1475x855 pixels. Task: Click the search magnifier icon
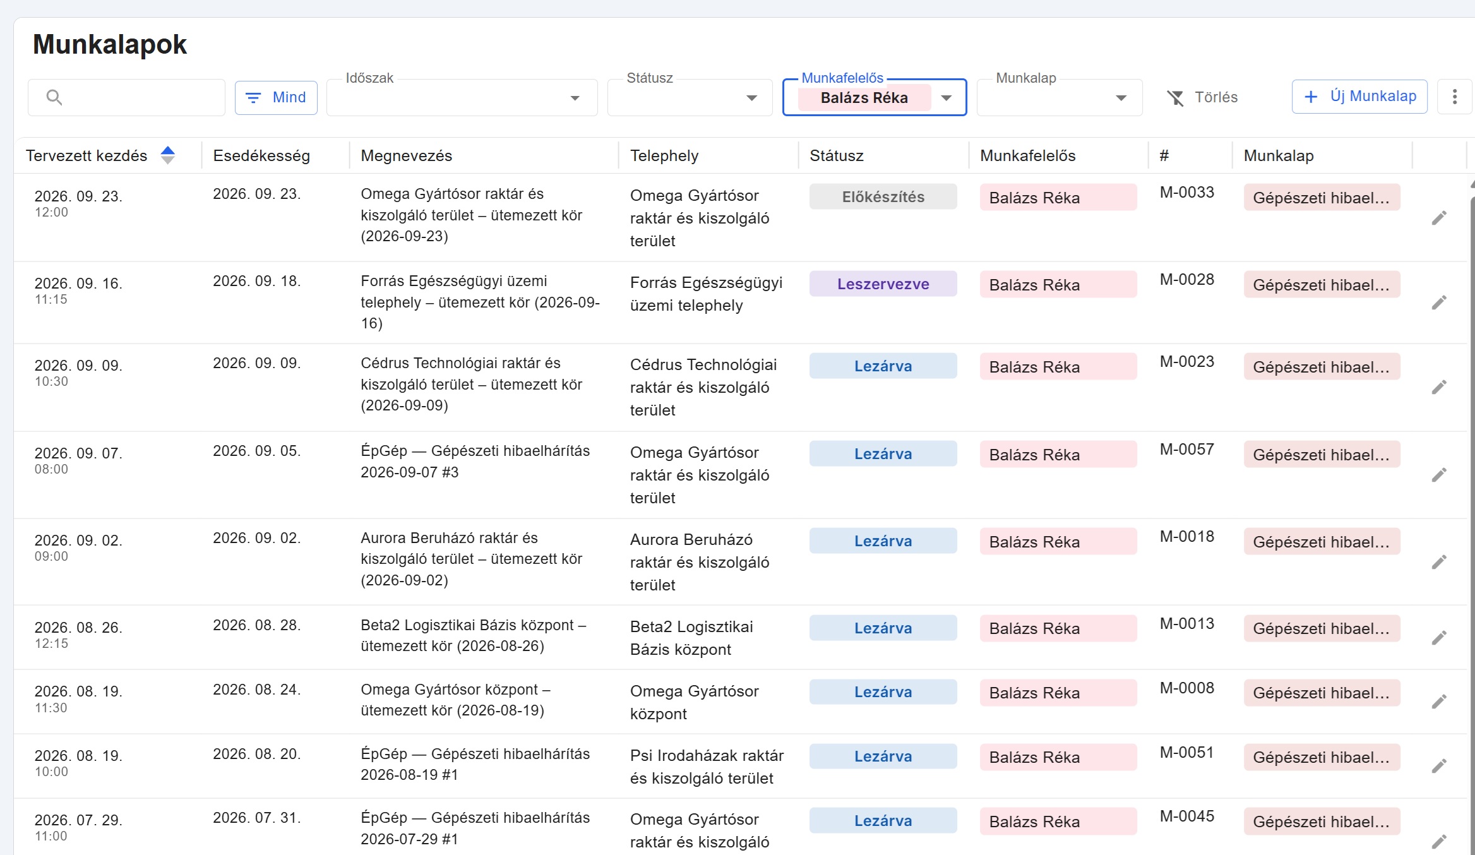[54, 97]
